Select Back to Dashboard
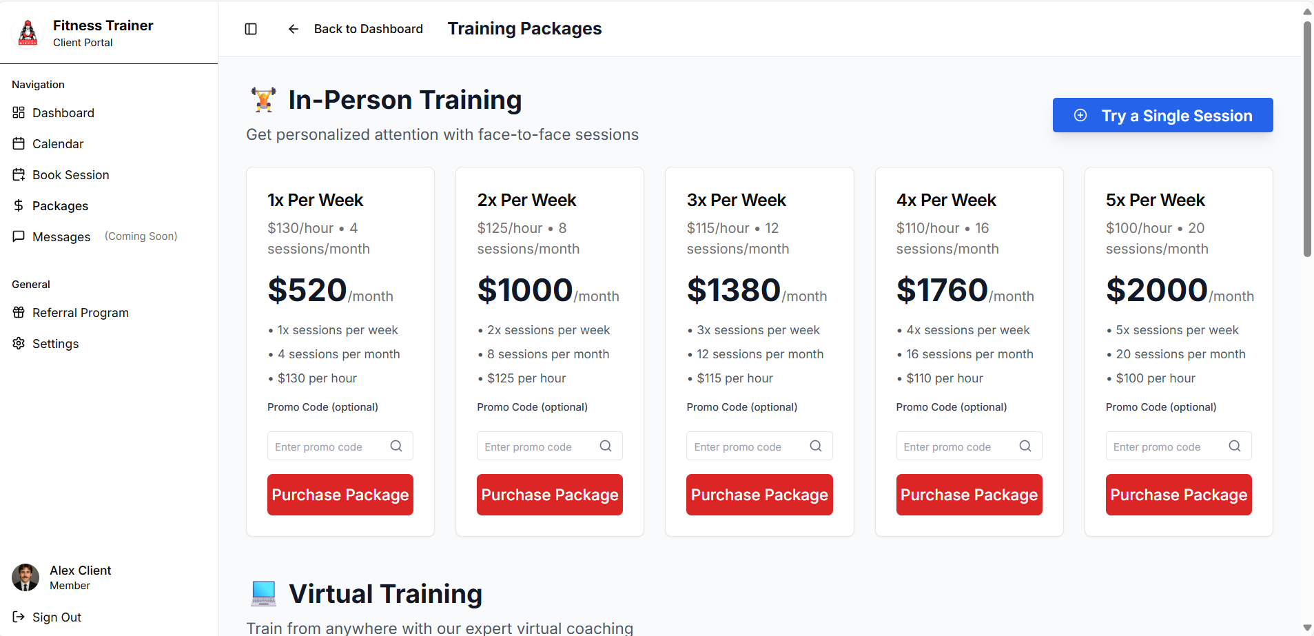 click(x=368, y=29)
